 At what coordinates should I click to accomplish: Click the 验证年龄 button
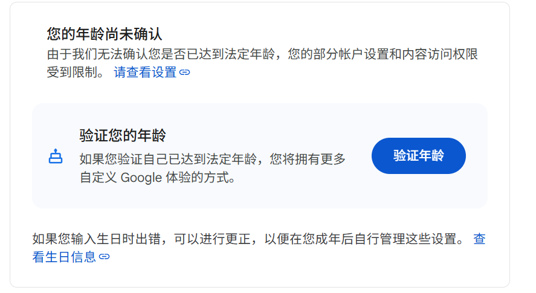click(418, 156)
